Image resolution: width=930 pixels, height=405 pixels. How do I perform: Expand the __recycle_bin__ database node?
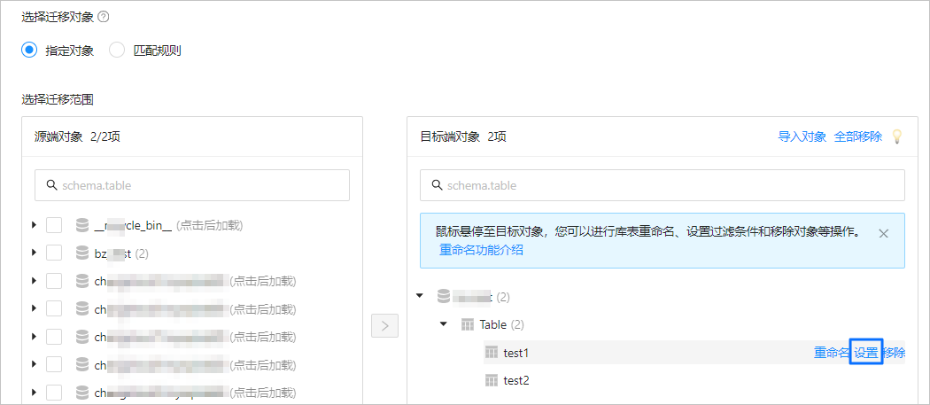pyautogui.click(x=34, y=225)
